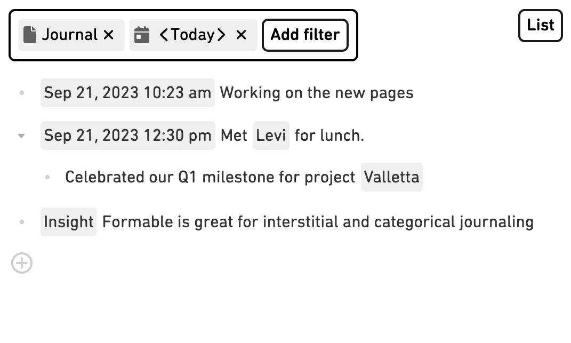Open the Insight tag
The height and width of the screenshot is (343, 571).
[x=68, y=221]
